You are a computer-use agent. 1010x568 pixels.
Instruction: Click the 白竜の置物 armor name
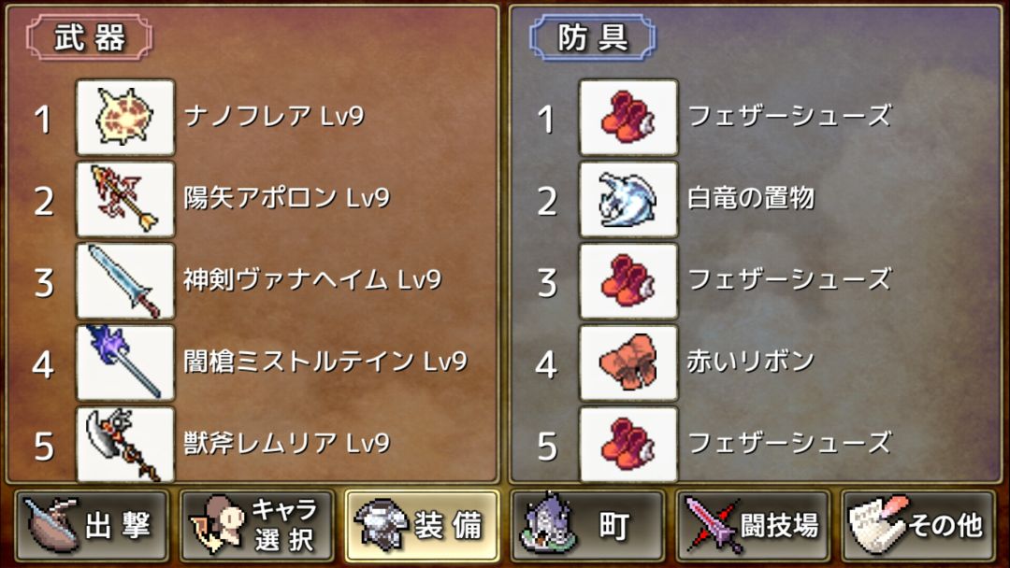751,198
